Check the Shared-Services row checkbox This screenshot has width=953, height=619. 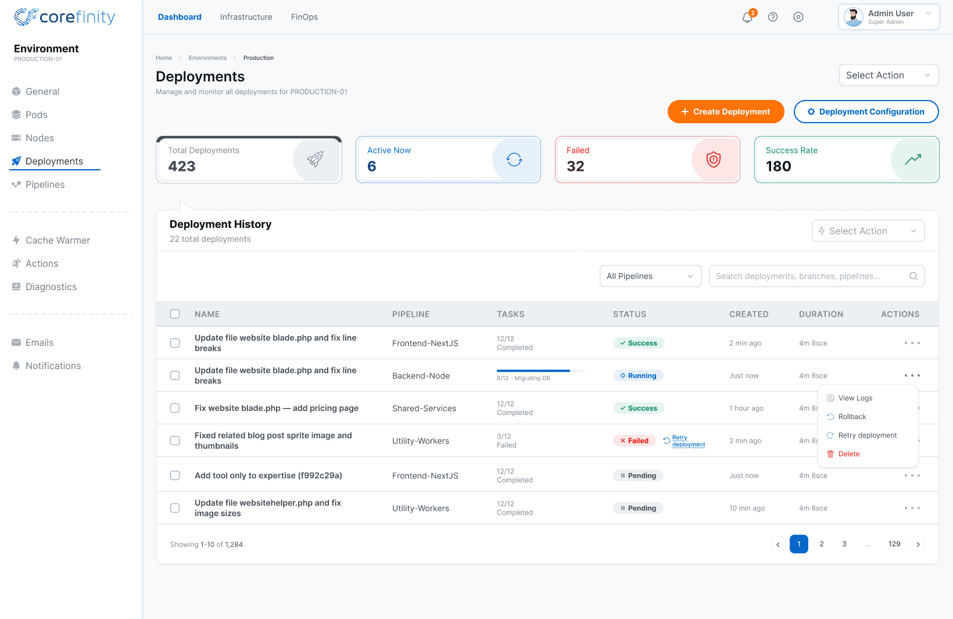pyautogui.click(x=175, y=408)
